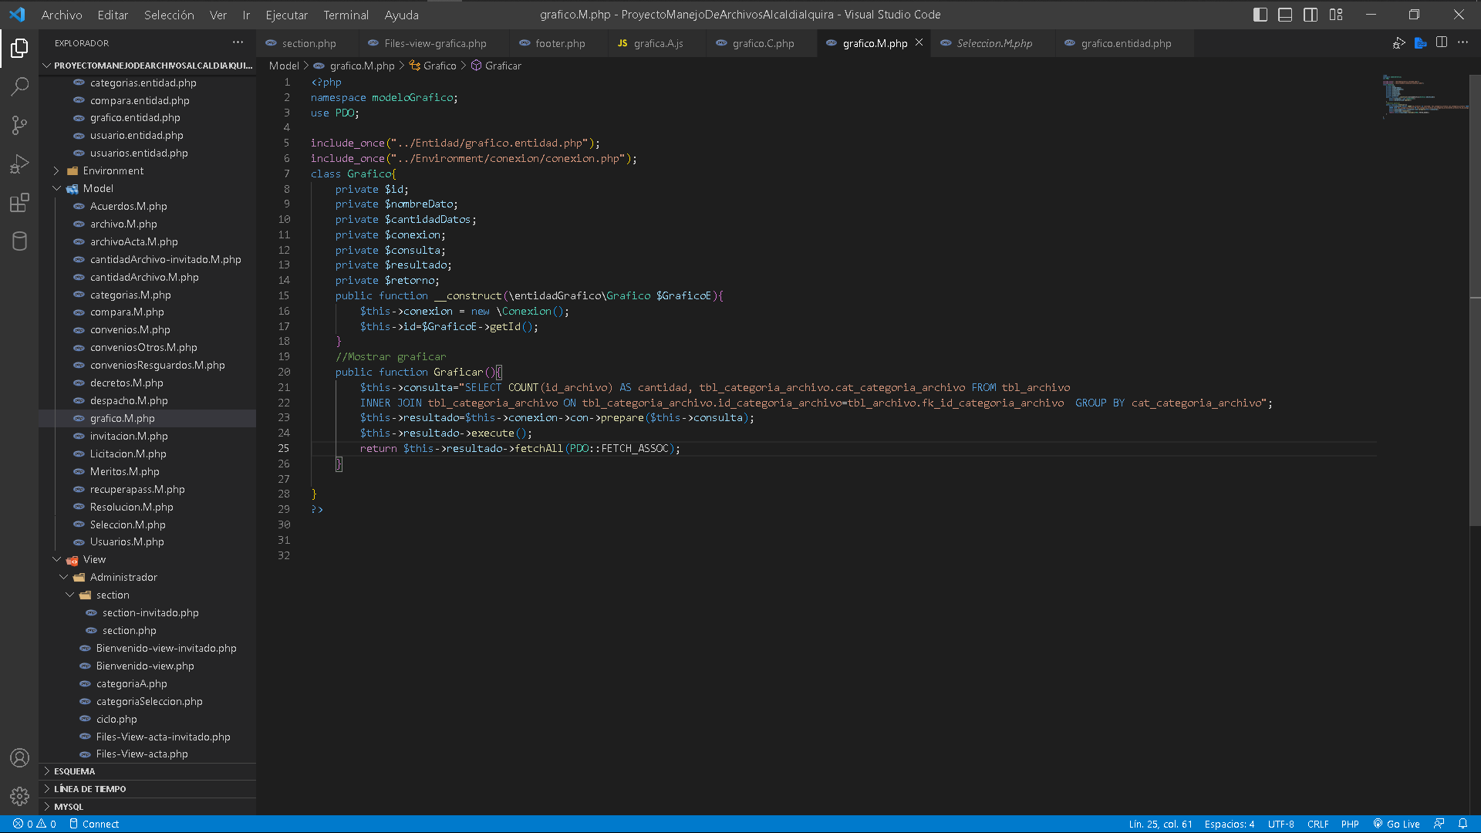Screen dimensions: 1481x833
Task: Open the Database view in activity bar
Action: [19, 241]
